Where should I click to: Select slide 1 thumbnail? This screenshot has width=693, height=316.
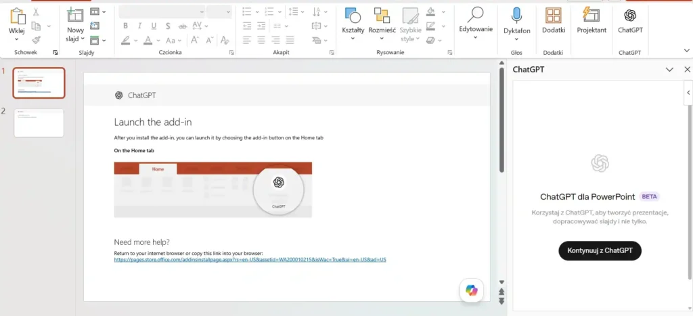(39, 83)
